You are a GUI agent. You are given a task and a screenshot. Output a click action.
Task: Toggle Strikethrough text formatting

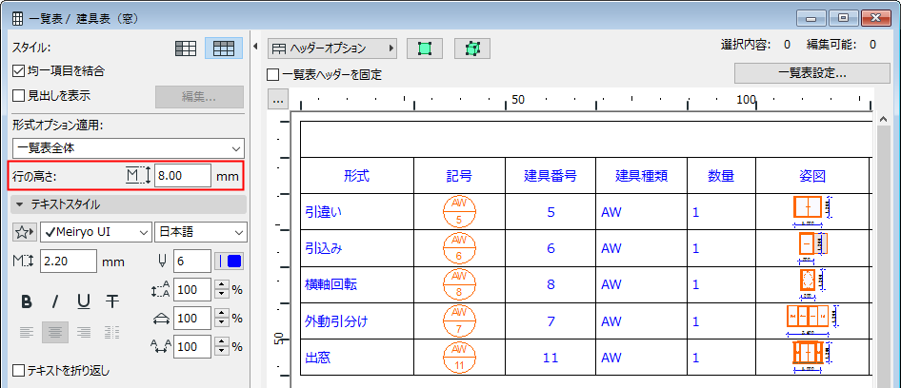click(x=112, y=301)
